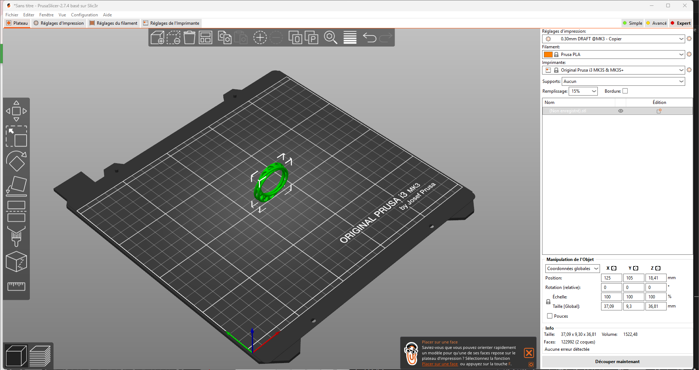Click the variable layer height icon
This screenshot has height=370, width=699.
pos(350,37)
